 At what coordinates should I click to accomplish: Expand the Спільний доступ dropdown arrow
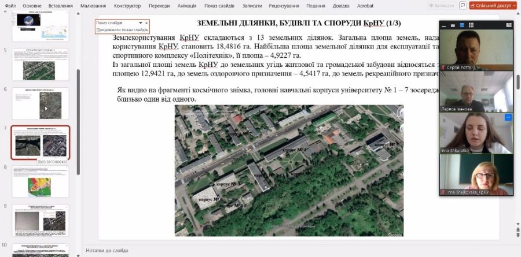(515, 6)
